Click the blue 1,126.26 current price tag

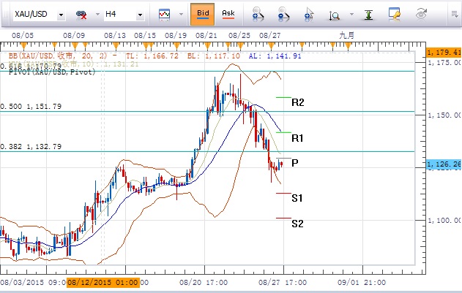(444, 164)
